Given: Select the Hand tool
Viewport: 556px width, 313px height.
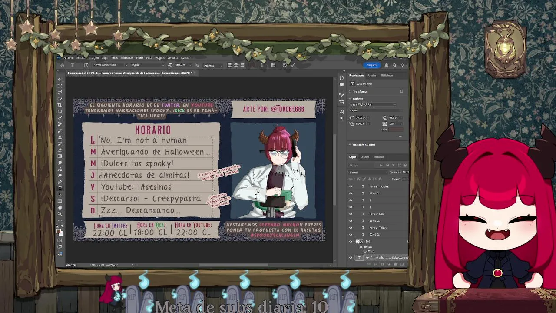Looking at the screenshot, I should (60, 207).
